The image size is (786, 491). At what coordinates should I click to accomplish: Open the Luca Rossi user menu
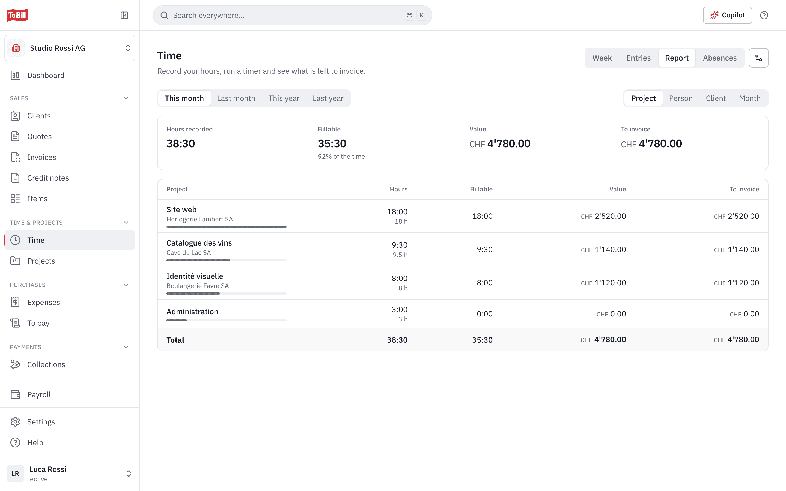click(70, 474)
